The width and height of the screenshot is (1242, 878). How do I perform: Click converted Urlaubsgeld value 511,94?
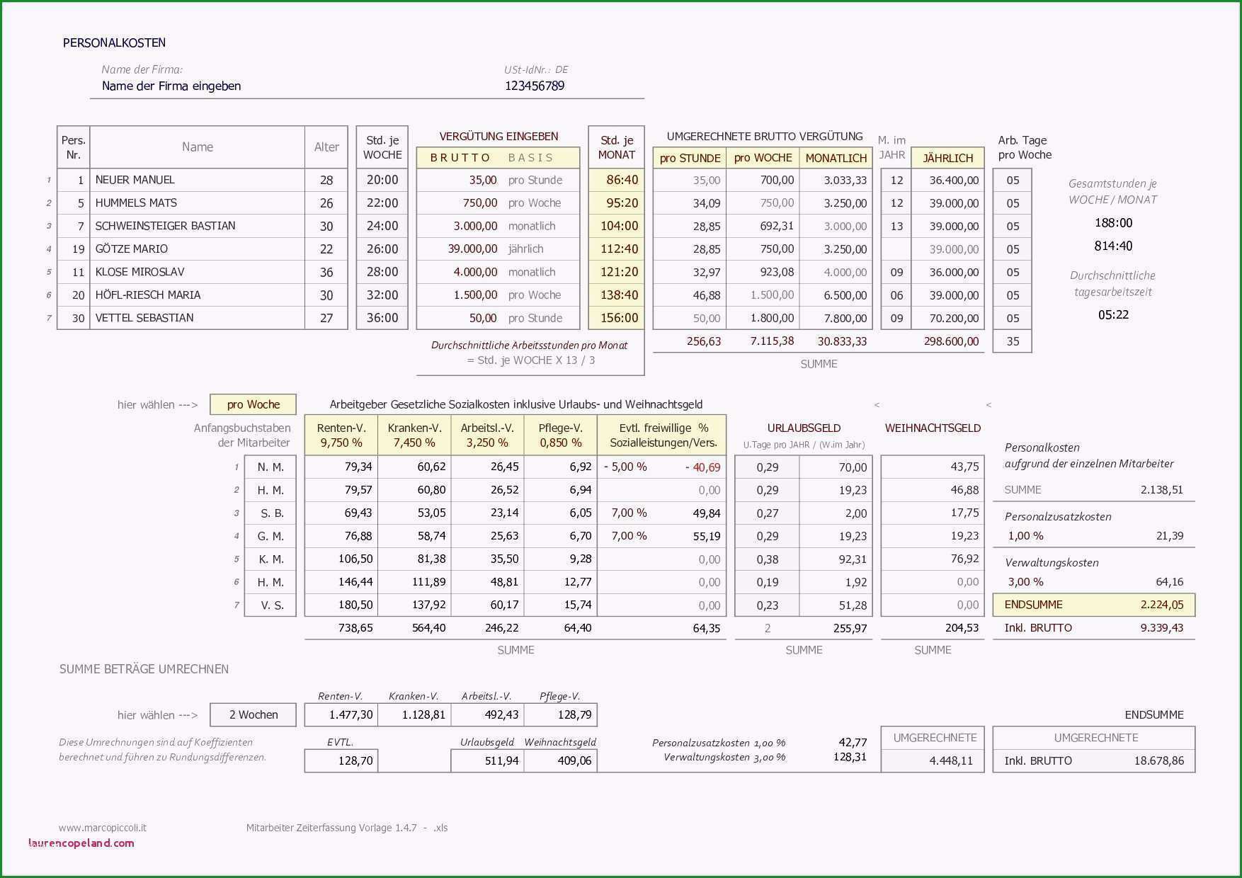point(487,761)
